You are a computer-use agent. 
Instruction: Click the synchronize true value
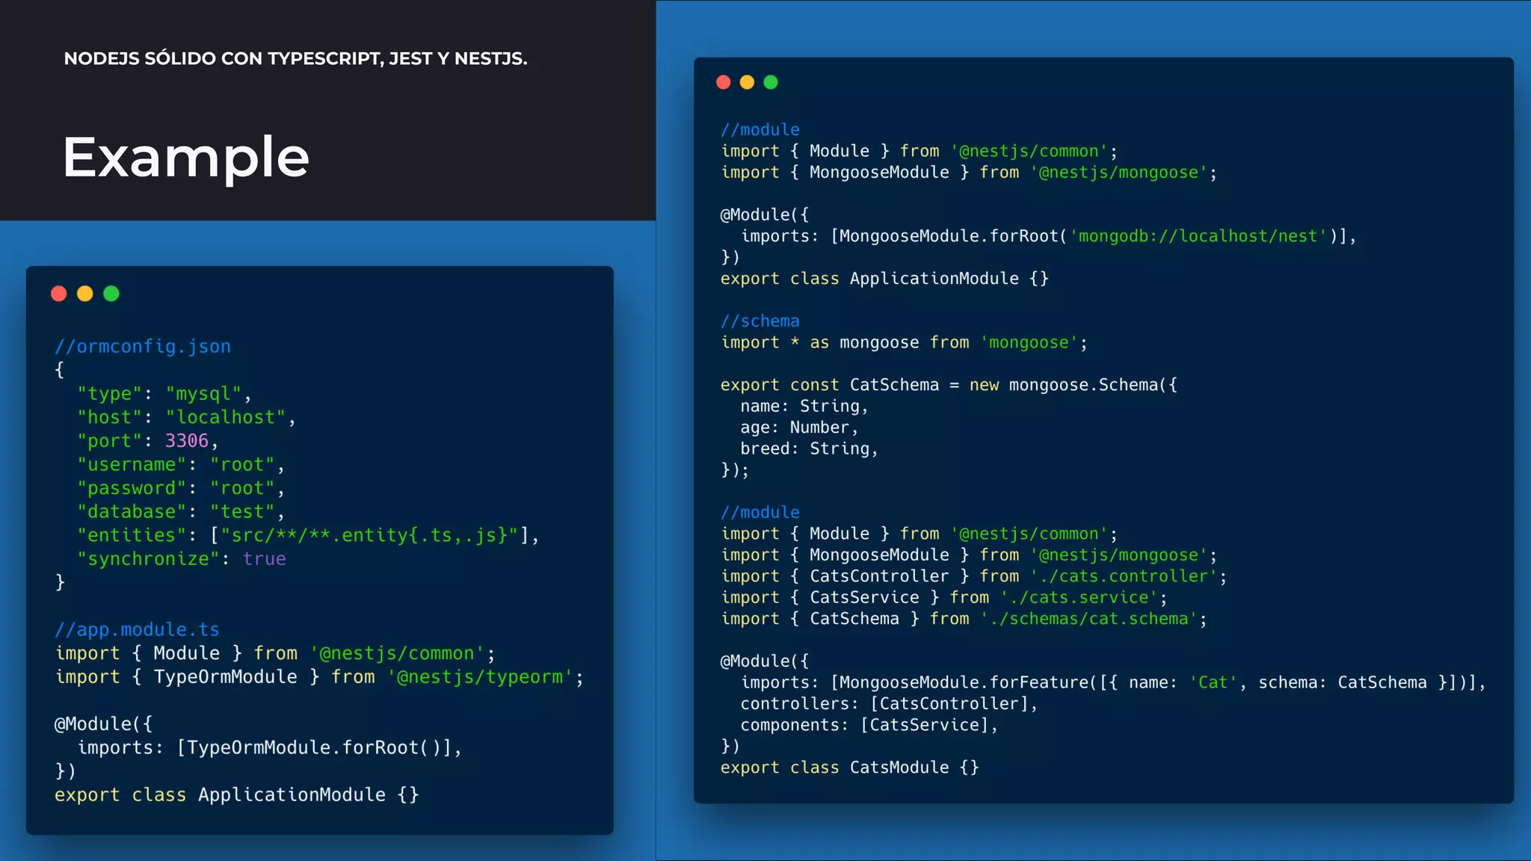pyautogui.click(x=264, y=558)
